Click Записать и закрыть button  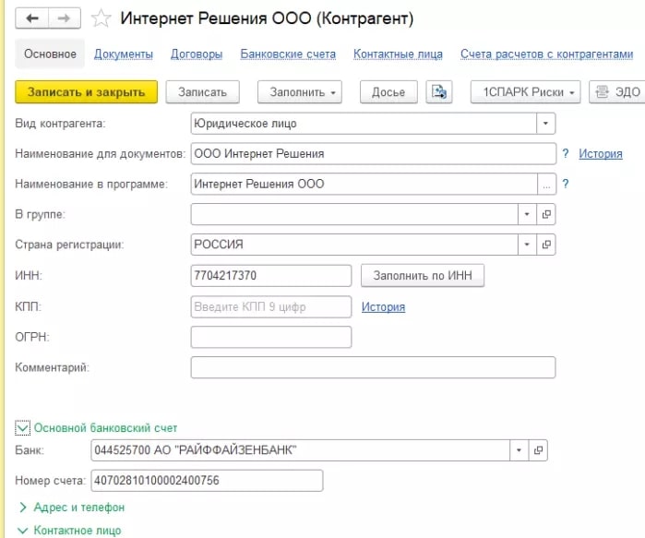(x=87, y=91)
